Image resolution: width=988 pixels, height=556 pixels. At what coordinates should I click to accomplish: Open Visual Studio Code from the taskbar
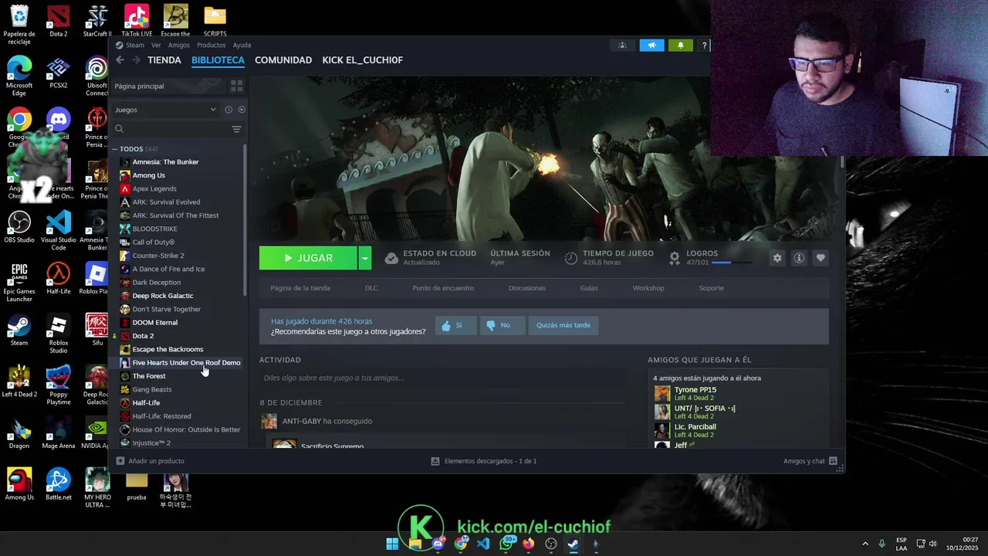point(483,544)
